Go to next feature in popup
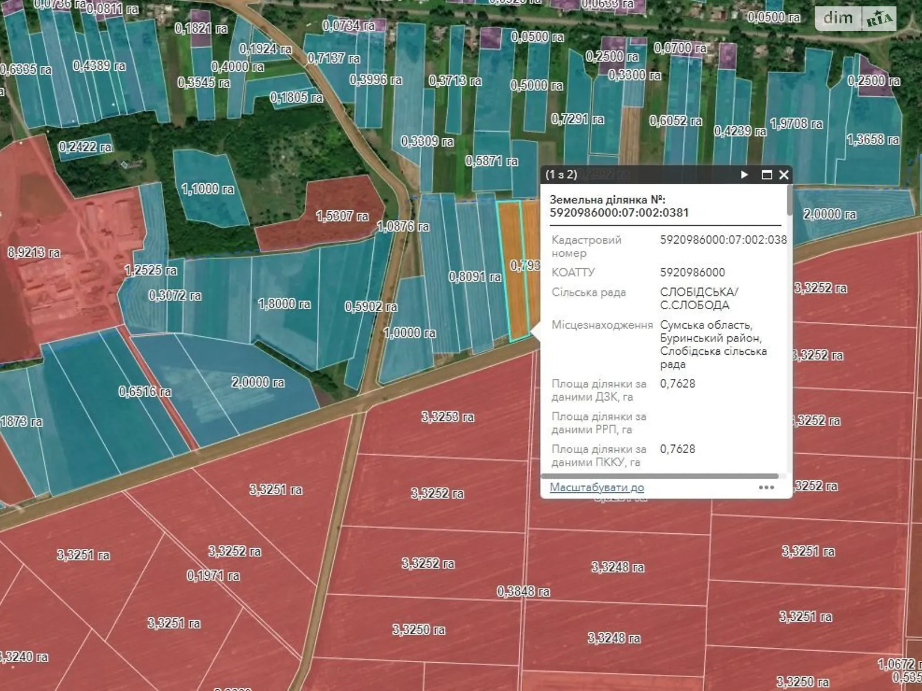Viewport: 922px width, 691px height. point(744,174)
